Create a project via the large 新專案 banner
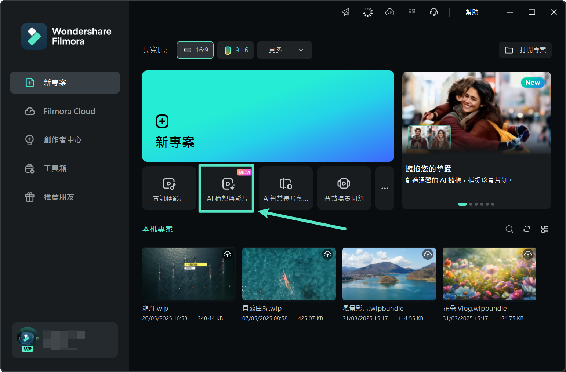The image size is (566, 372). tap(268, 116)
